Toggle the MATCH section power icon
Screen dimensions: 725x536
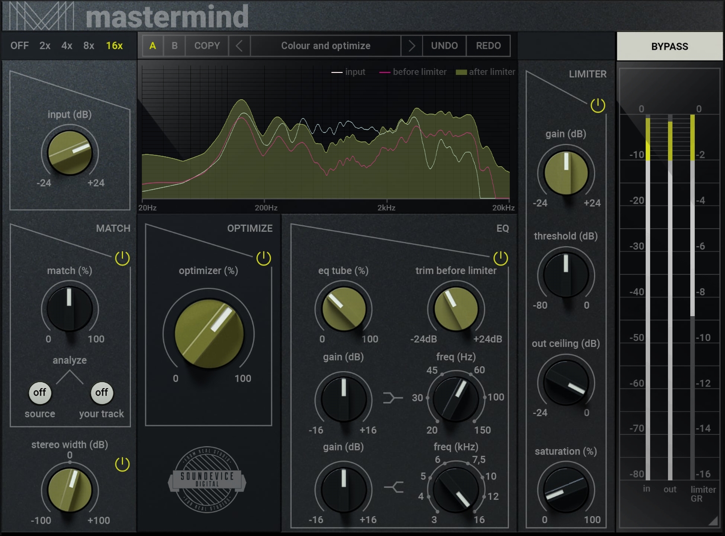pos(122,258)
